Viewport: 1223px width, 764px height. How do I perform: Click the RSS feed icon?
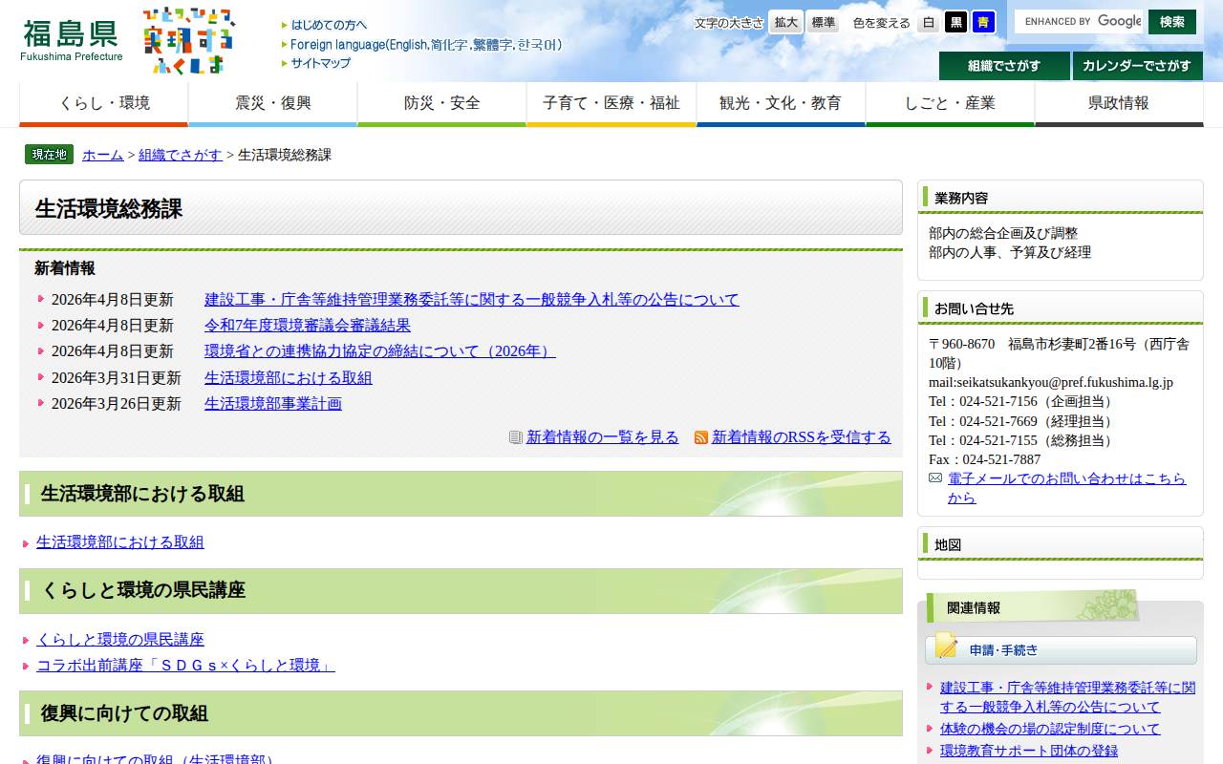(701, 437)
